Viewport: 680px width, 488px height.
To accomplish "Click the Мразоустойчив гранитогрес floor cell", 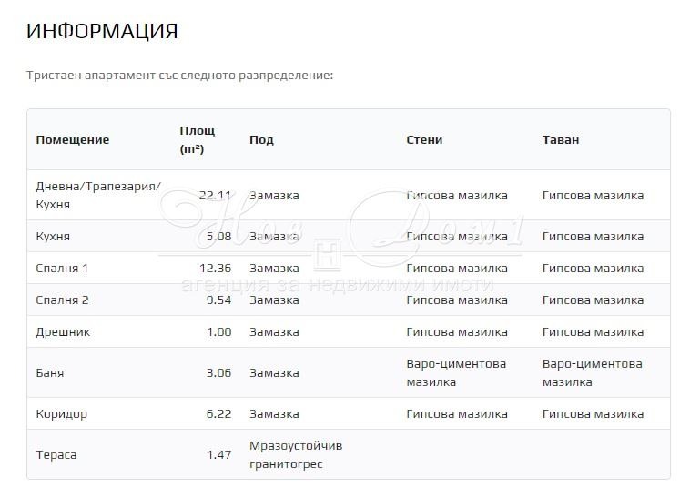I will point(296,455).
